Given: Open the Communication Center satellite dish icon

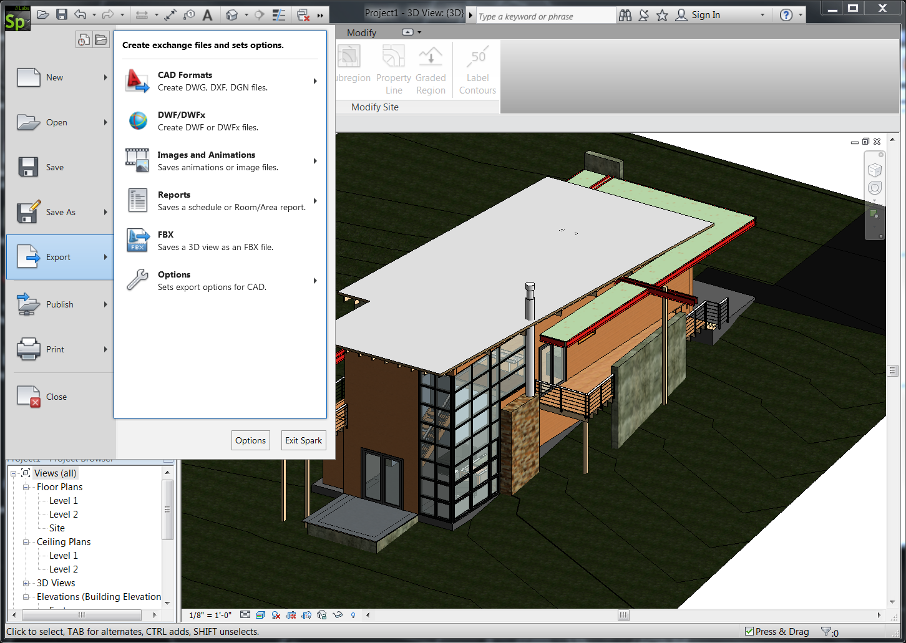Looking at the screenshot, I should 644,15.
